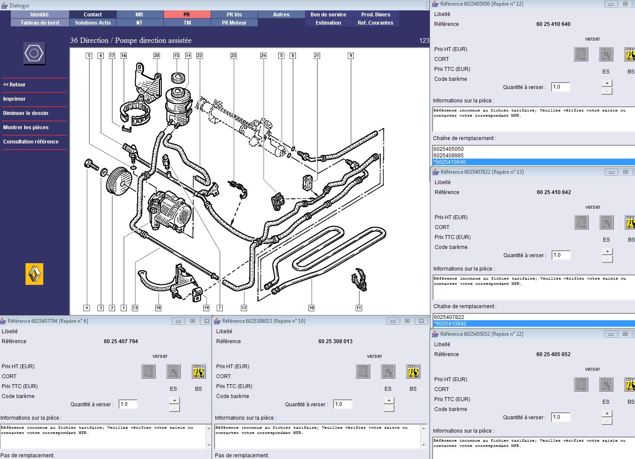Screen dimensions: 635x459
Task: Open the Tableau de bord tab
Action: click(40, 23)
